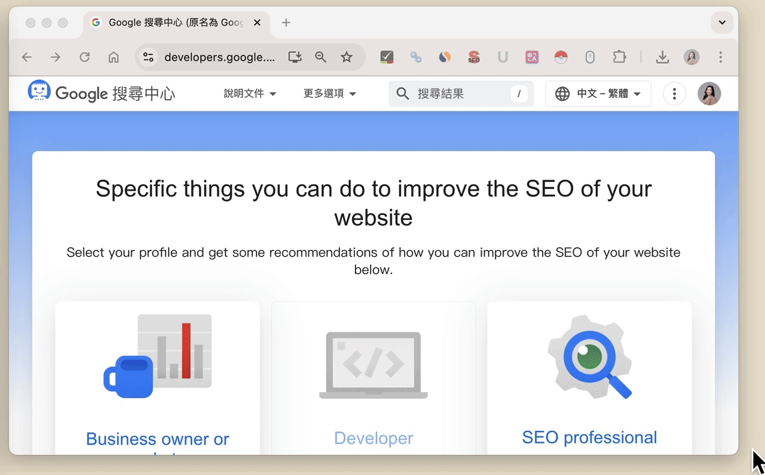The height and width of the screenshot is (475, 765).
Task: Open the Google 搜尋中心 logo home link
Action: [x=102, y=93]
